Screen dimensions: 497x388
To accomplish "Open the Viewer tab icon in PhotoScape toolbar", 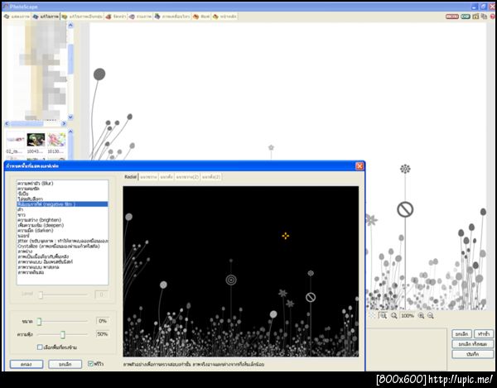I will (x=17, y=17).
